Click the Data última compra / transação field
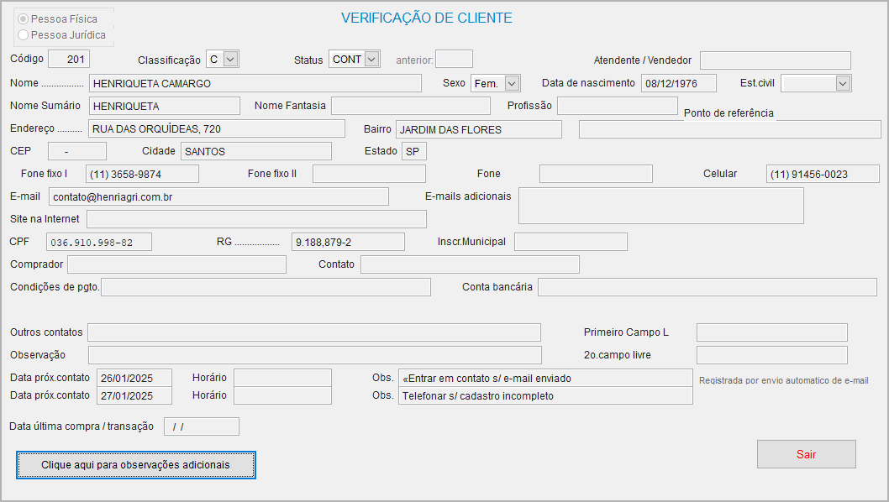 click(x=202, y=426)
